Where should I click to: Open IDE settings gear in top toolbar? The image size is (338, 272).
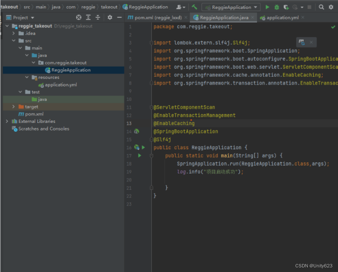click(331, 7)
